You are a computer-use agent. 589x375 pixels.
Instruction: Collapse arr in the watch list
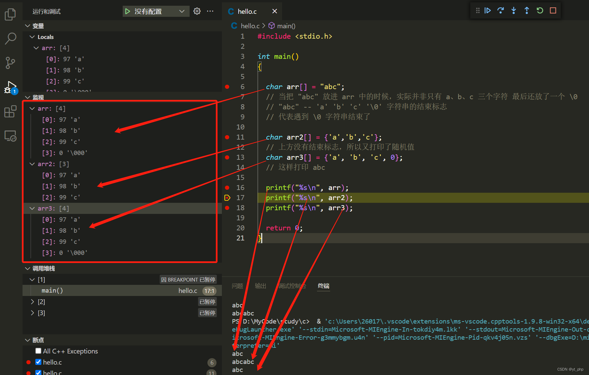32,108
